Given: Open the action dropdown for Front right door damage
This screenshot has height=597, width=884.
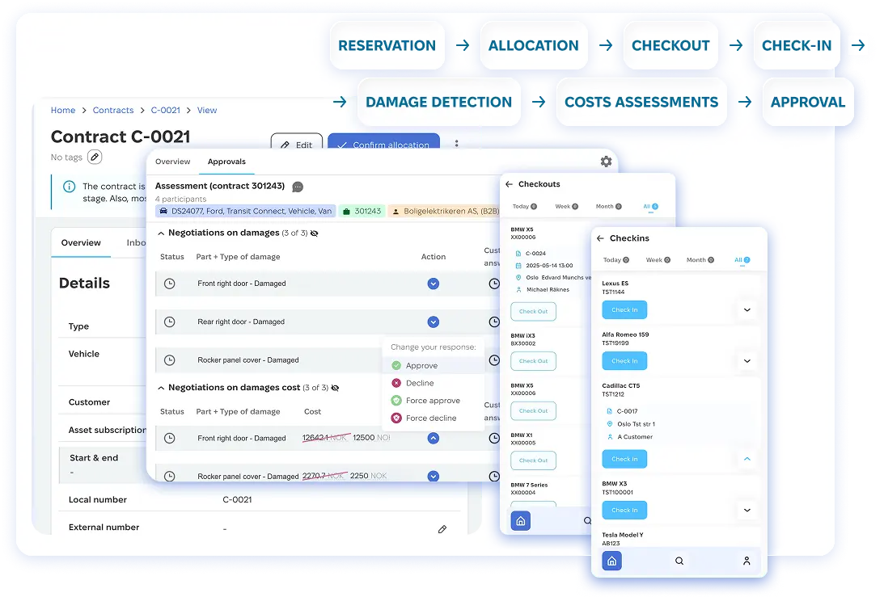Looking at the screenshot, I should tap(433, 284).
